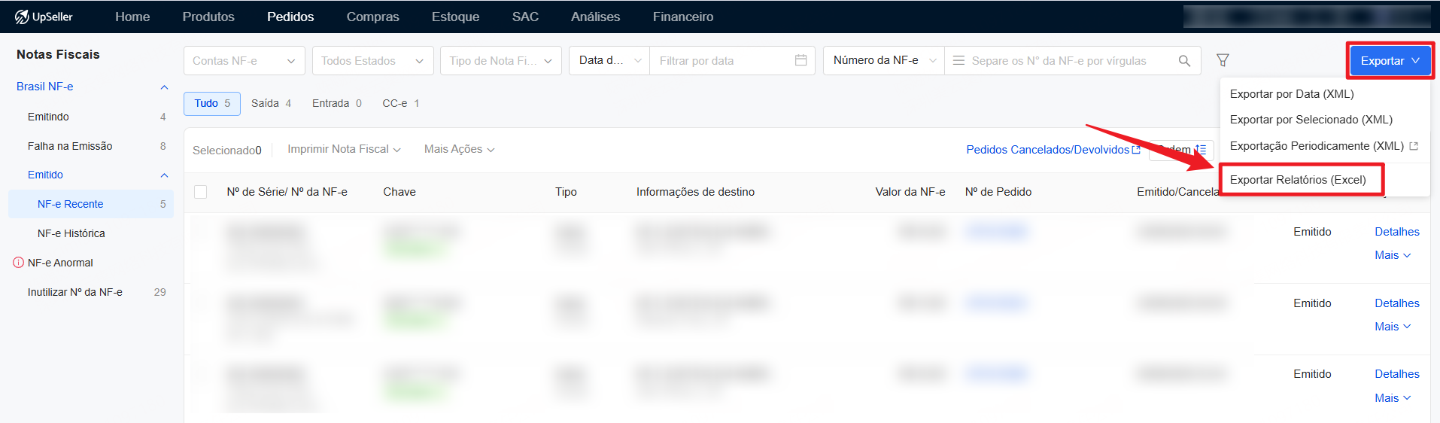Viewport: 1440px width, 423px height.
Task: Open Detalhes for the second invoice
Action: tap(1397, 303)
